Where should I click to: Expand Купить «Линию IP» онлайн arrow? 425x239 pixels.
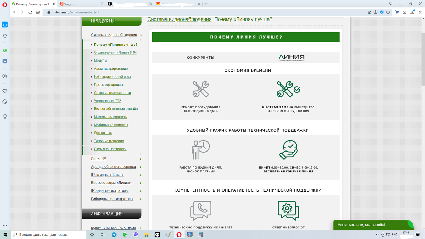click(141, 228)
